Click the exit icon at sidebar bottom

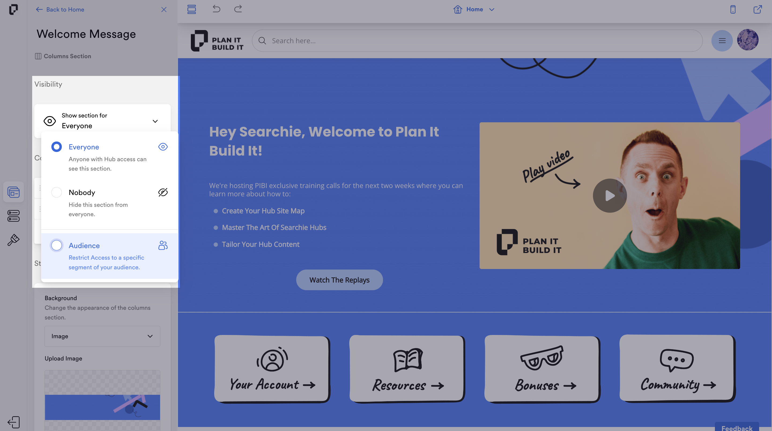tap(13, 422)
